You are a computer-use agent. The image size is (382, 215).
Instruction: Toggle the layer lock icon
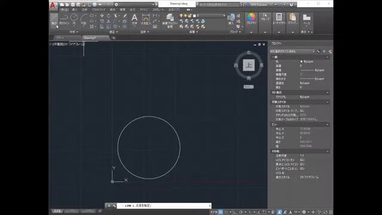pyautogui.click(x=189, y=16)
